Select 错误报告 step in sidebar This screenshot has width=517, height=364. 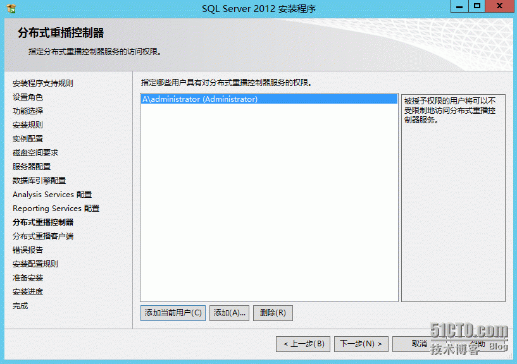point(28,250)
